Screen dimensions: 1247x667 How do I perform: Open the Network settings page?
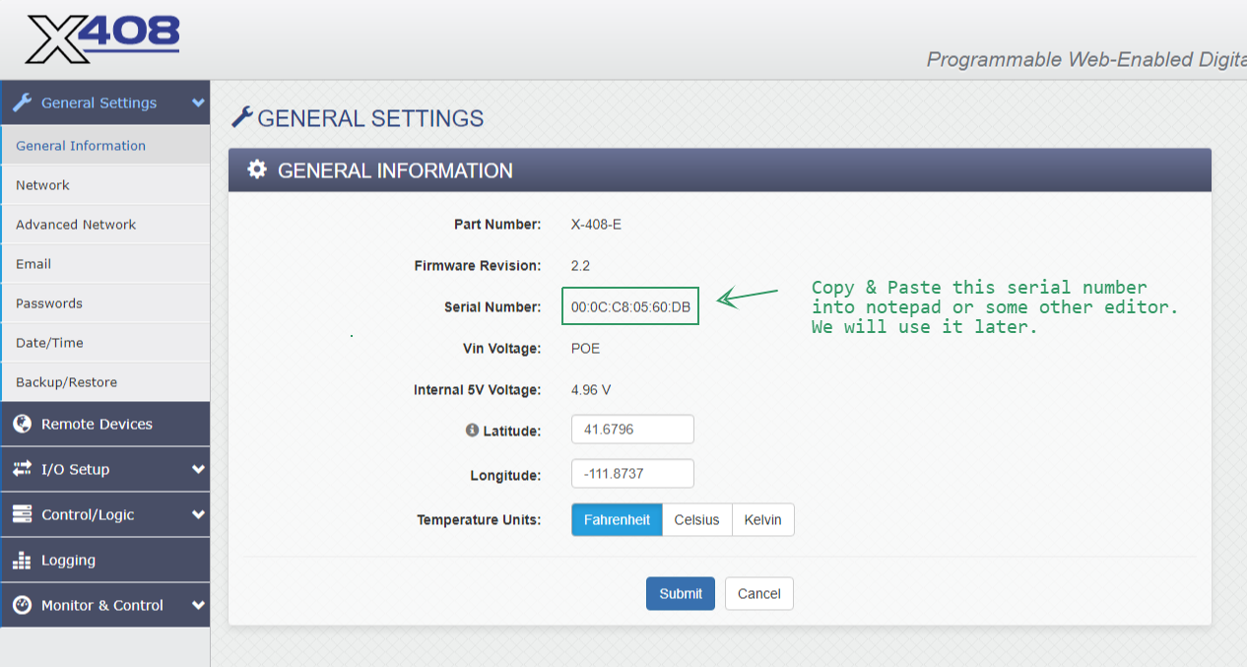pyautogui.click(x=43, y=184)
